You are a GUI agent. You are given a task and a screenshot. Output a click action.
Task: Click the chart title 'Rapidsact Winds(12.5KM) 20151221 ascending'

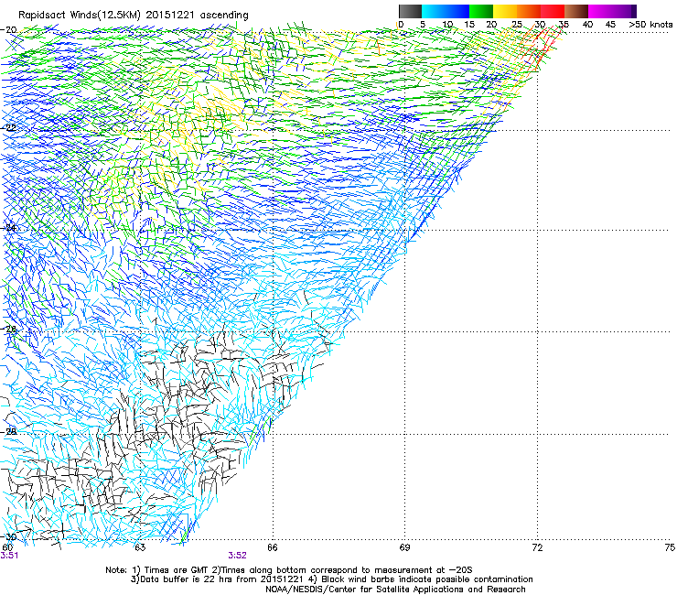(133, 16)
